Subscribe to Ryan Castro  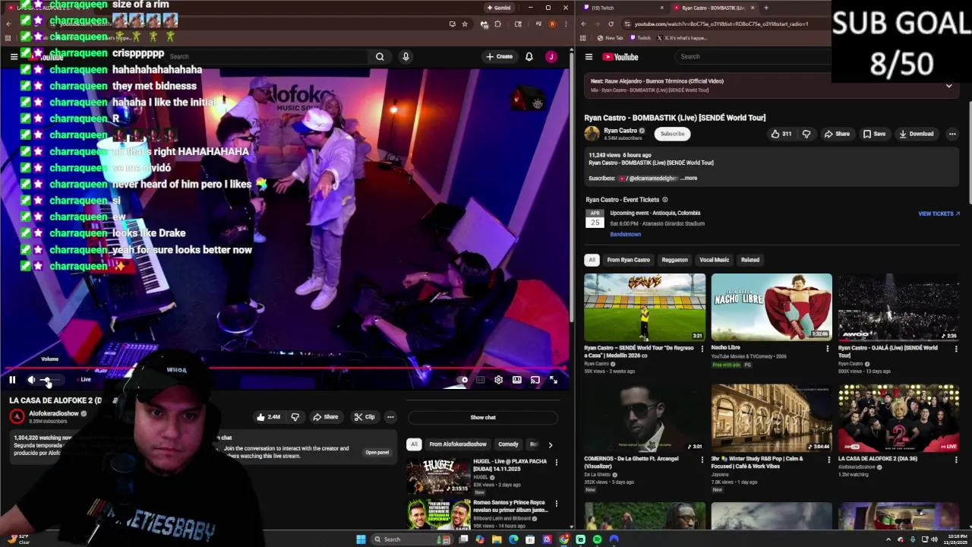click(x=672, y=134)
